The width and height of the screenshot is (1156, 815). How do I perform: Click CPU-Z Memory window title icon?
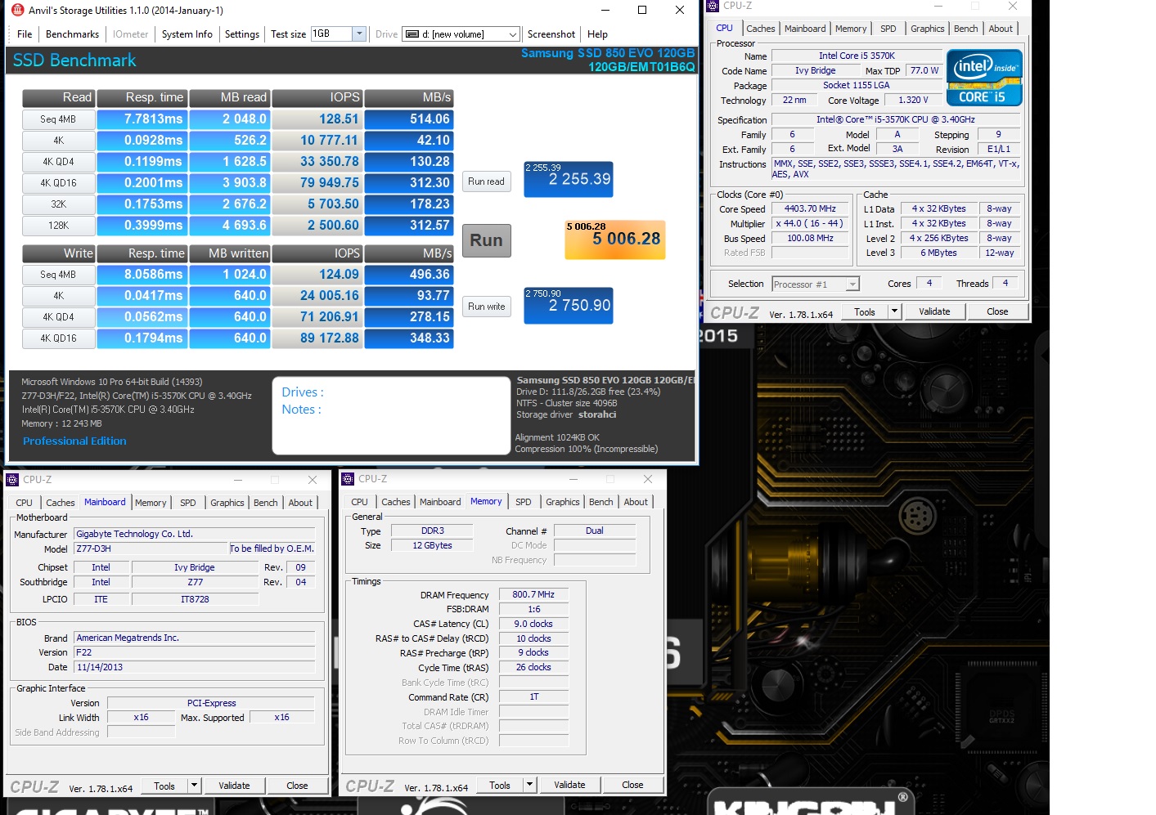tap(348, 479)
